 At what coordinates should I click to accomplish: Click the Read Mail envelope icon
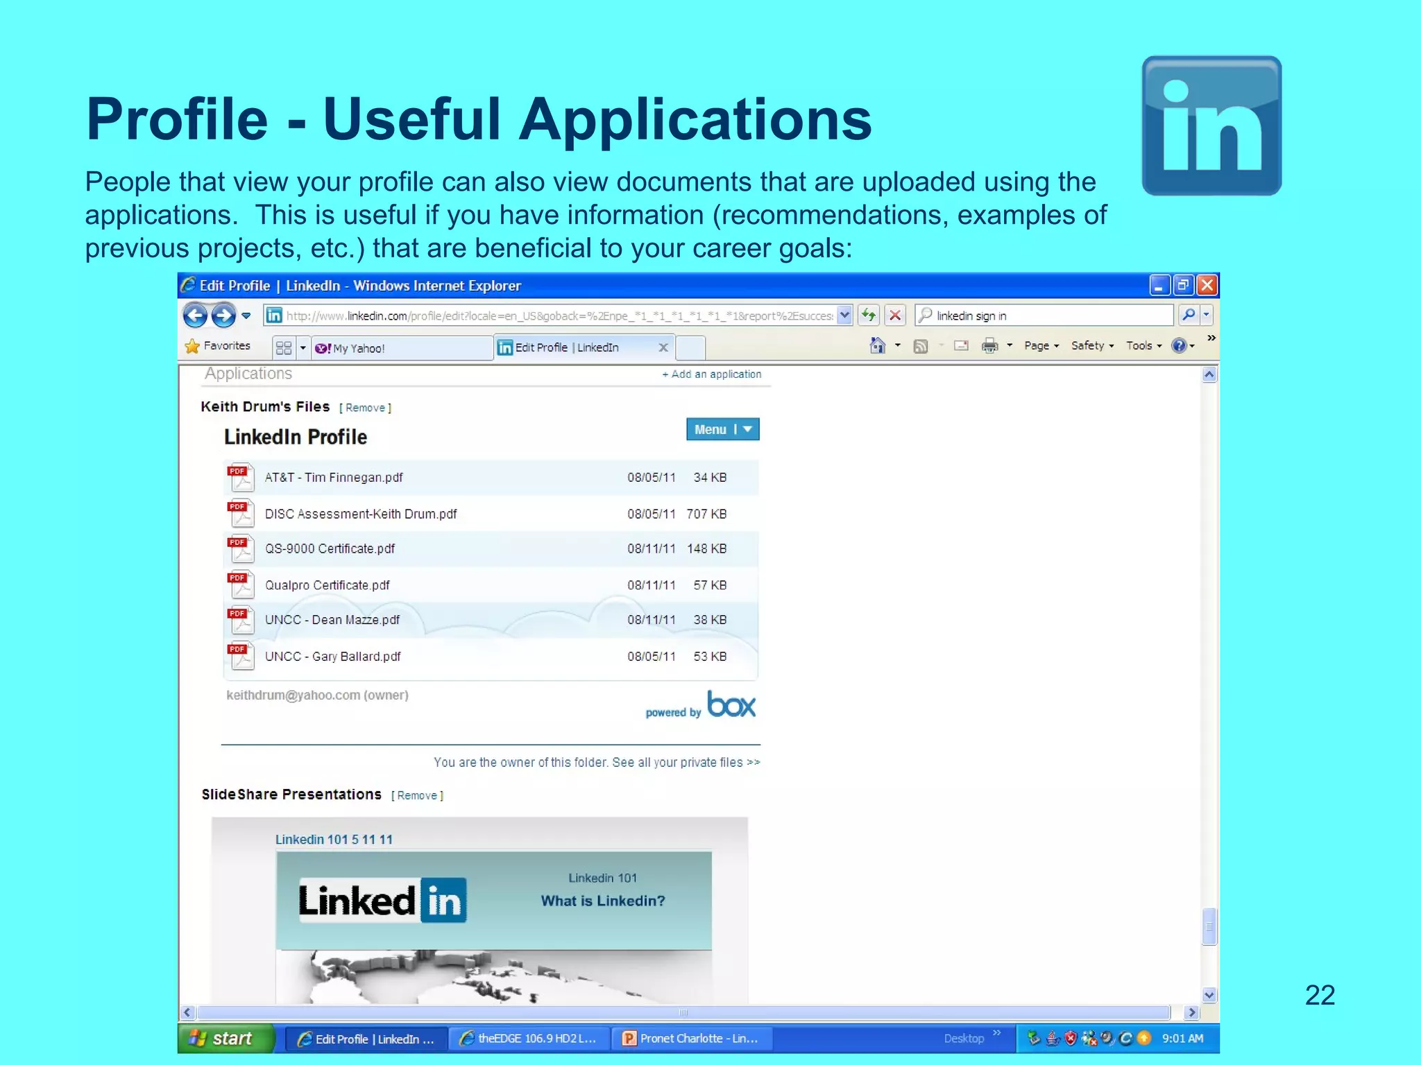point(961,345)
